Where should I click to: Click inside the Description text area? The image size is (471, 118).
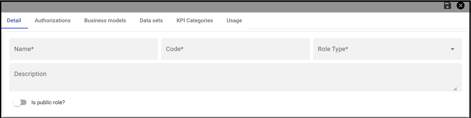pos(235,77)
